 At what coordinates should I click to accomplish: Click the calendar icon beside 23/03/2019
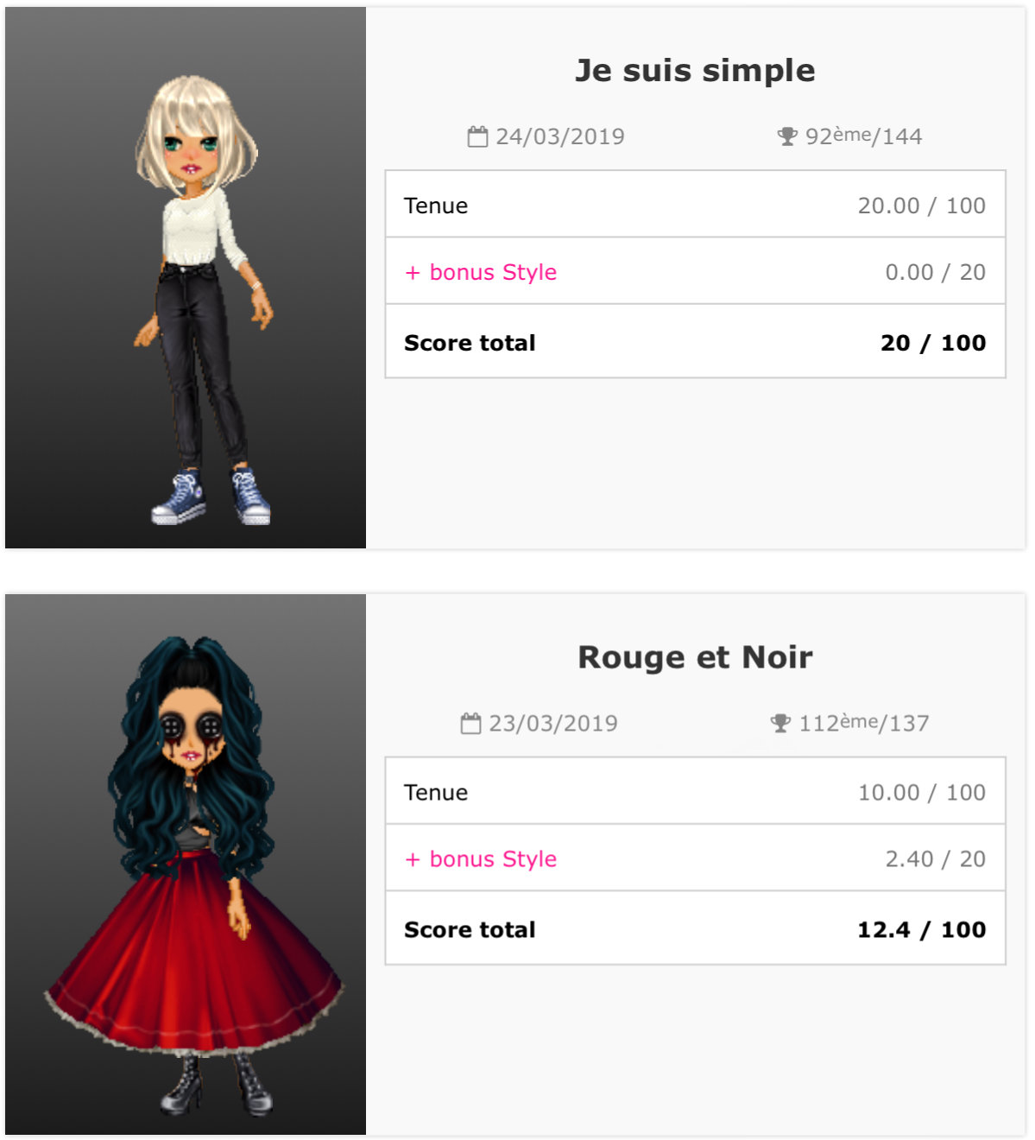click(470, 723)
